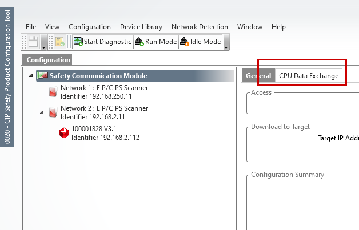
Task: Click the second toolbar drag handle grip
Action: pyautogui.click(x=51, y=42)
